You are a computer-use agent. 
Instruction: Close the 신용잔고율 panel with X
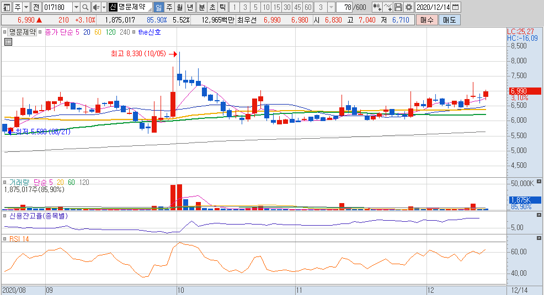coord(539,215)
